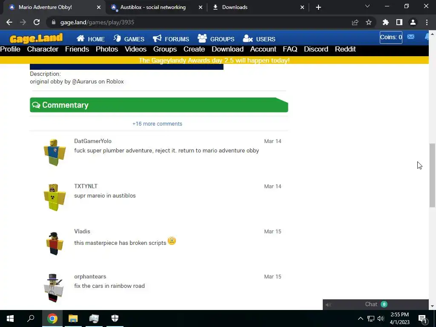The image size is (436, 327).
Task: Click the address bar URL
Action: (x=98, y=22)
